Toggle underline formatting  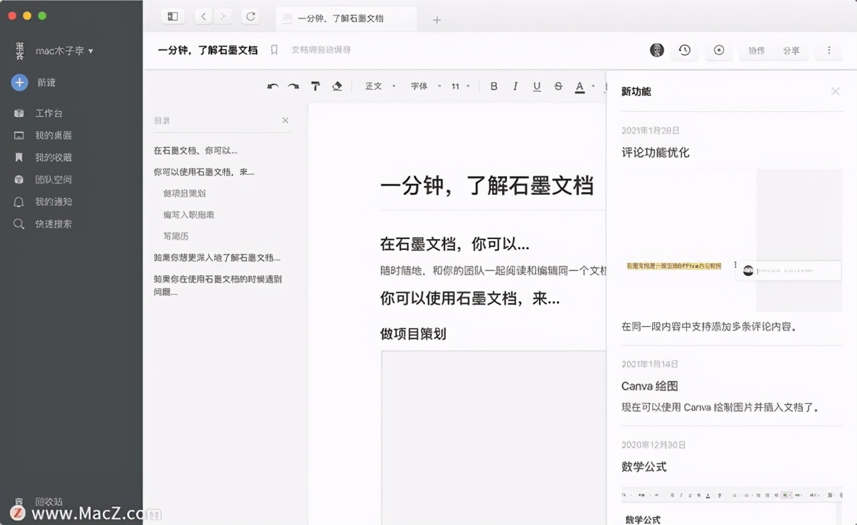[536, 86]
